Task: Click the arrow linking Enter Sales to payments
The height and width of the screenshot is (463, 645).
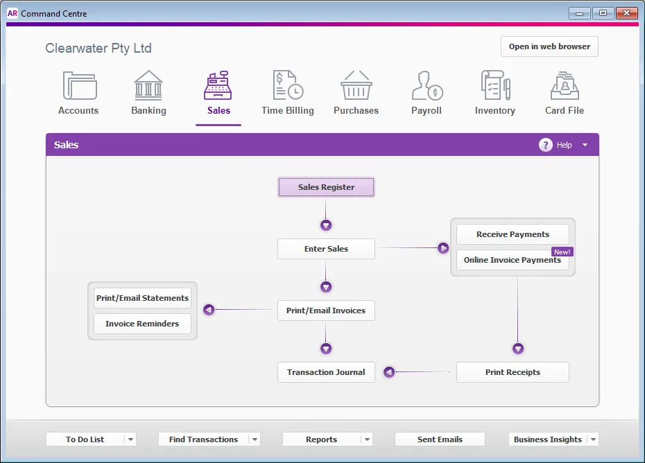Action: point(442,247)
